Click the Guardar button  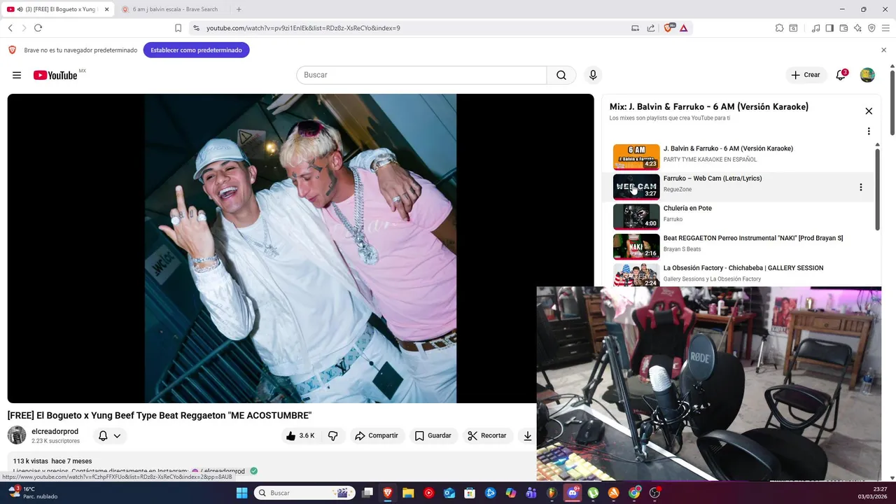coord(433,435)
